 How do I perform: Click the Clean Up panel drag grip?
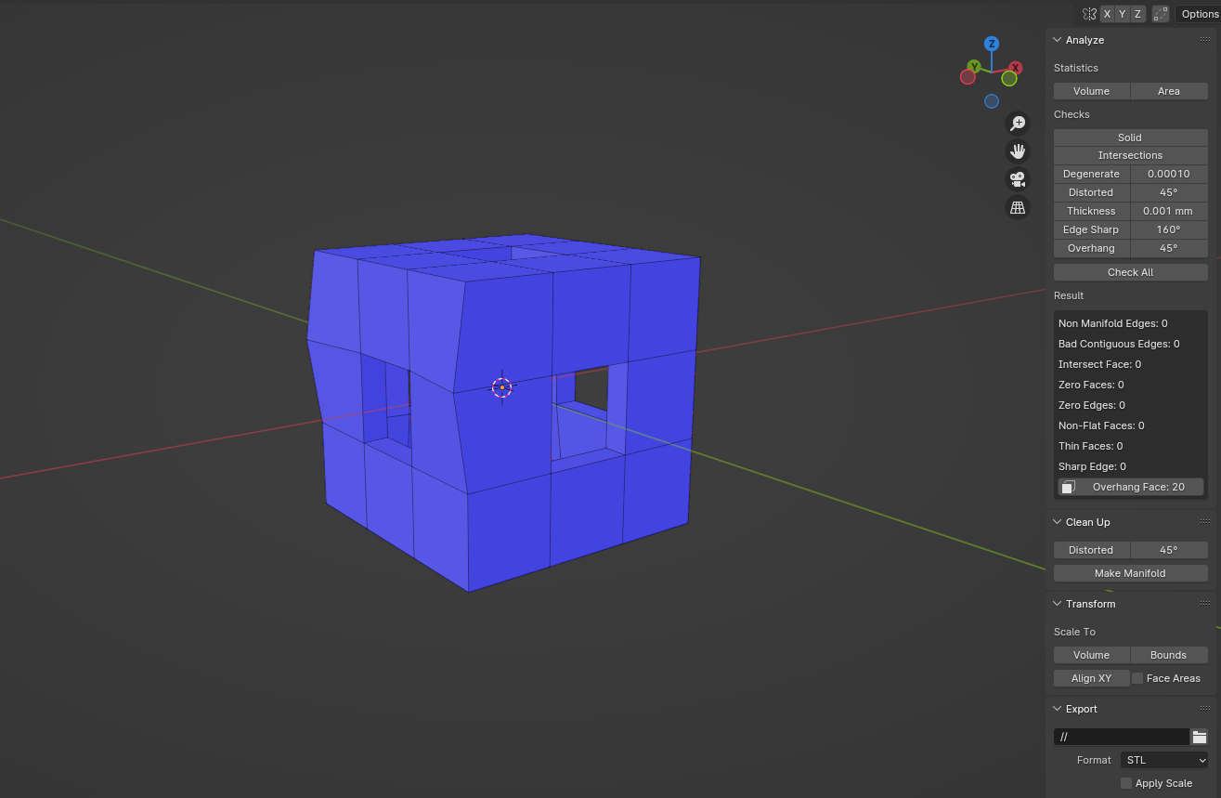click(x=1205, y=522)
